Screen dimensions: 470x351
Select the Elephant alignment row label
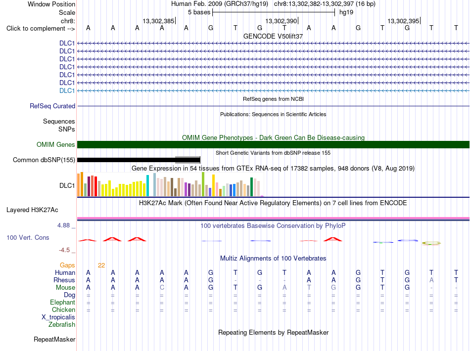[62, 302]
